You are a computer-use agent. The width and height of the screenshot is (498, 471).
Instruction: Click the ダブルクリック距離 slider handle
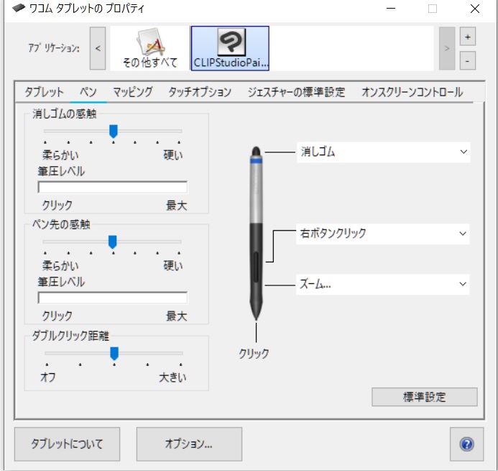(114, 353)
